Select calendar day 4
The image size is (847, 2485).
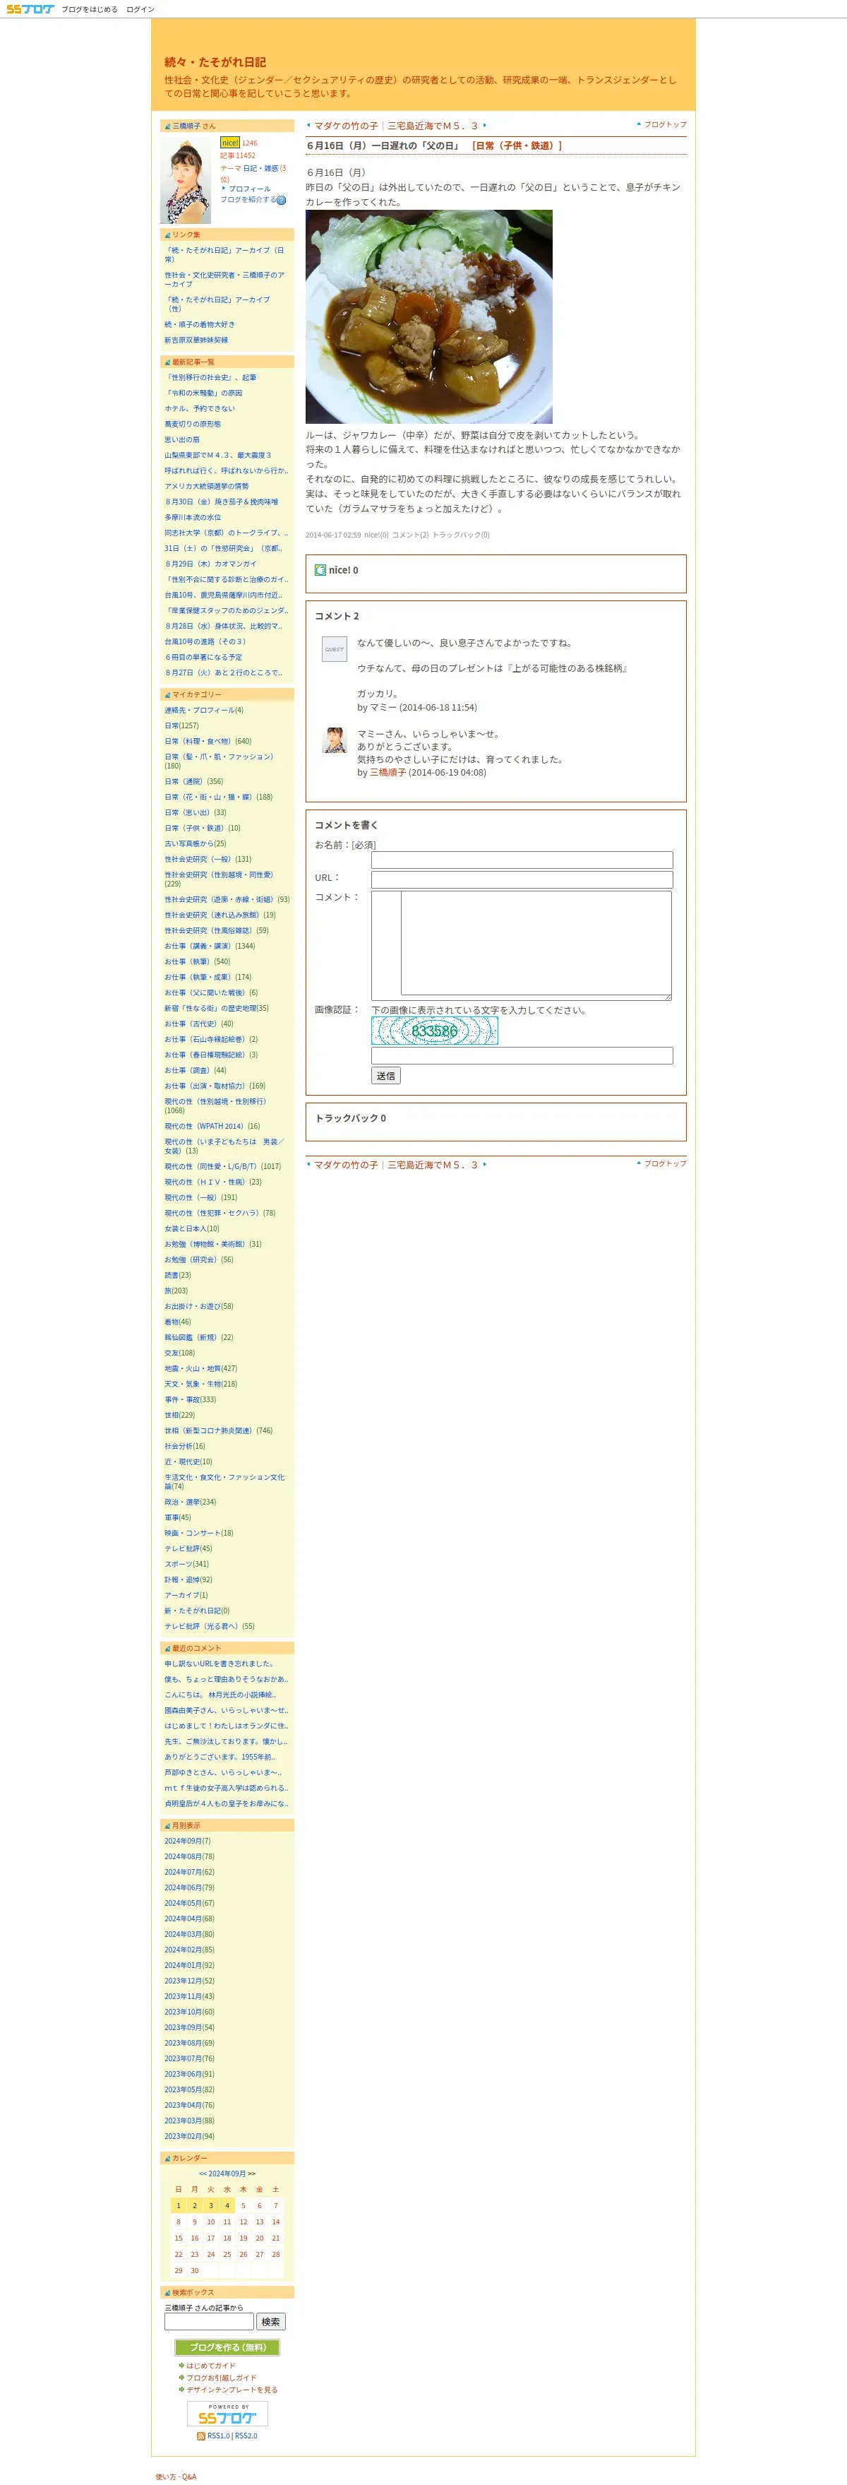227,2205
